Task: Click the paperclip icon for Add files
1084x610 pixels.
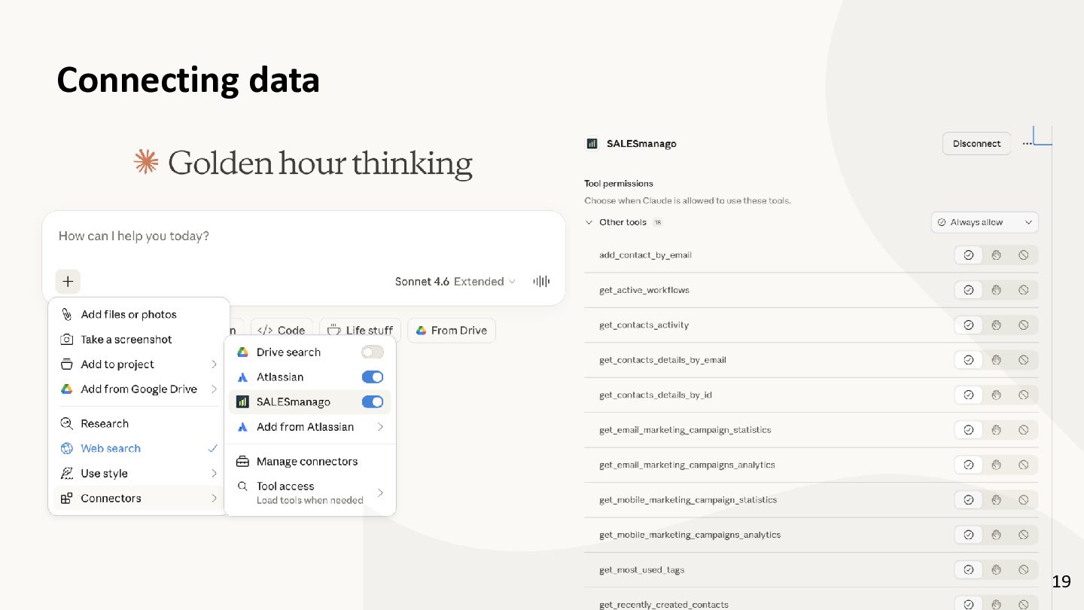Action: 66,314
